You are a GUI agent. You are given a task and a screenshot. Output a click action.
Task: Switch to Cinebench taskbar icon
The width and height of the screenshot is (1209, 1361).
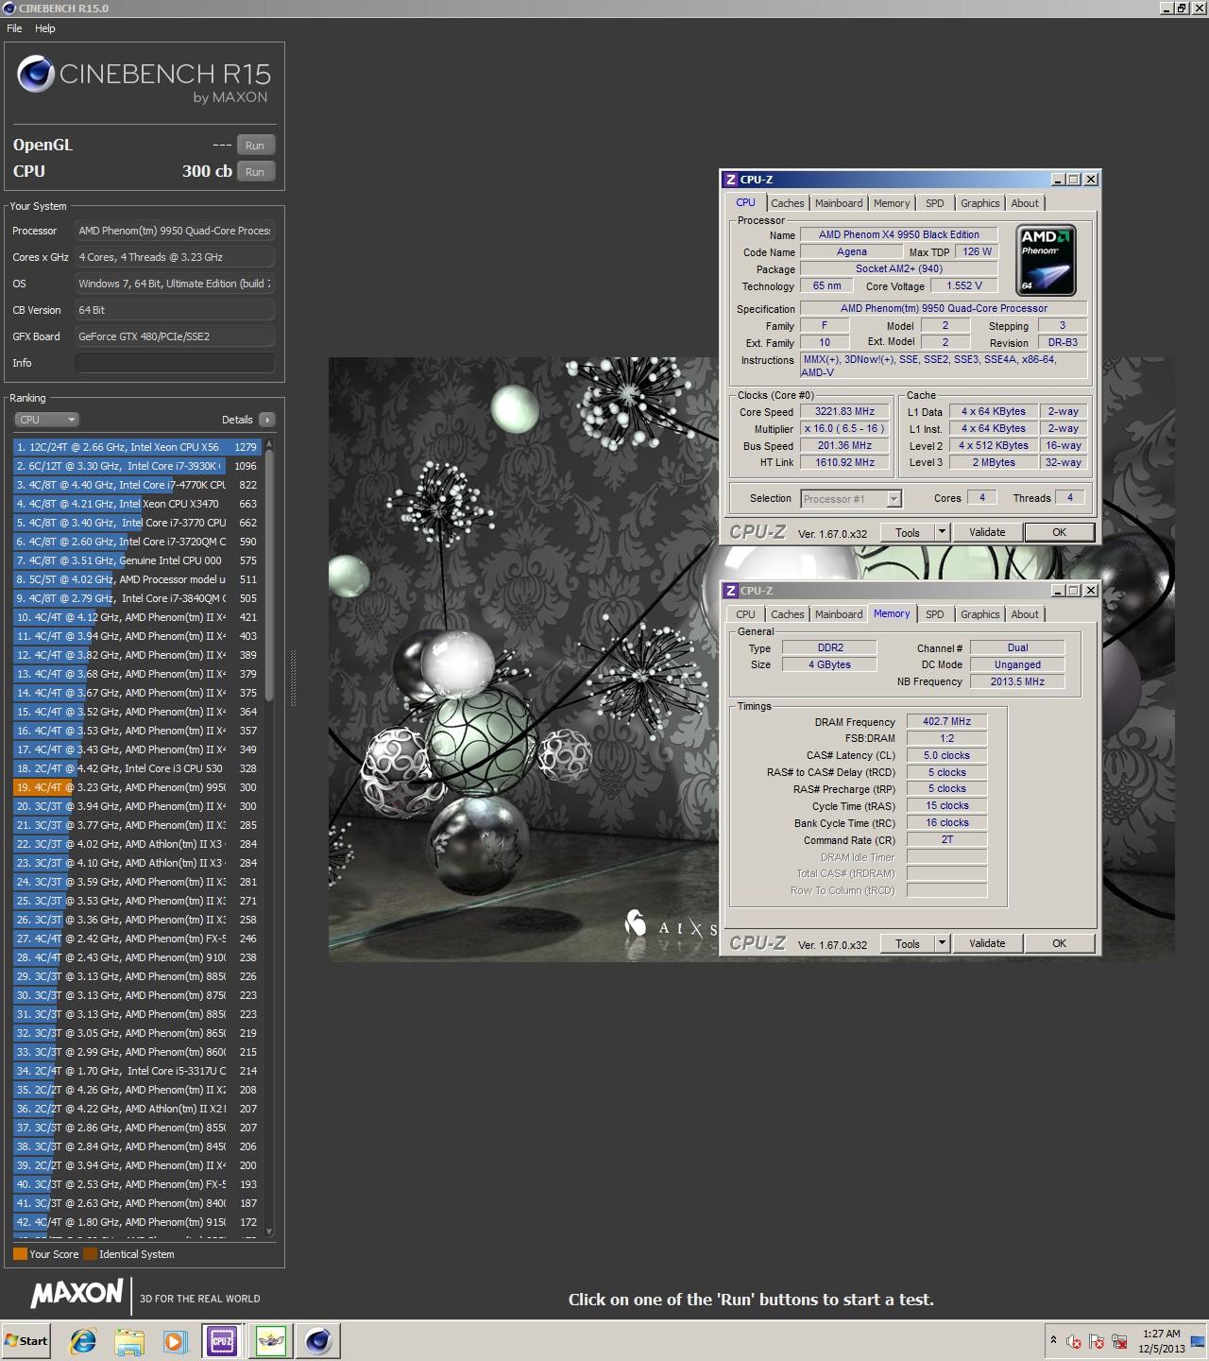pos(318,1340)
